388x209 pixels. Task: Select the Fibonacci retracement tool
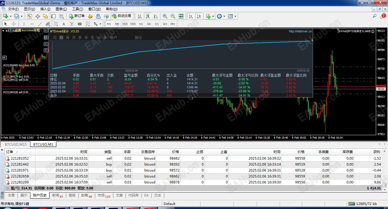click(56, 24)
